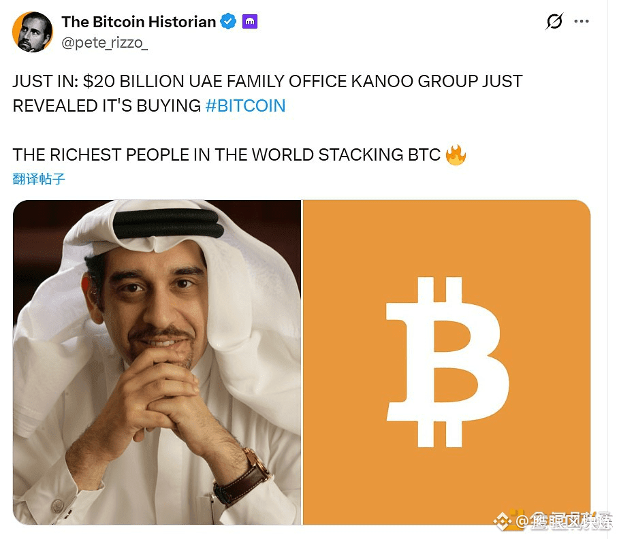The width and height of the screenshot is (619, 539).
Task: Open The Bitcoin Historian display name
Action: [138, 22]
